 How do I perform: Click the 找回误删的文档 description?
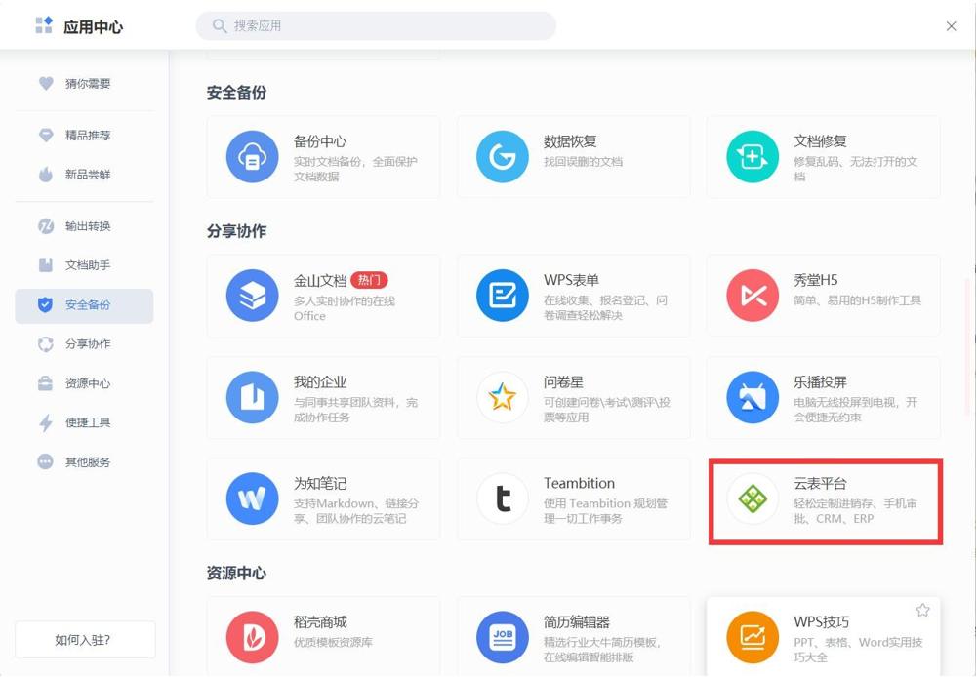click(583, 162)
